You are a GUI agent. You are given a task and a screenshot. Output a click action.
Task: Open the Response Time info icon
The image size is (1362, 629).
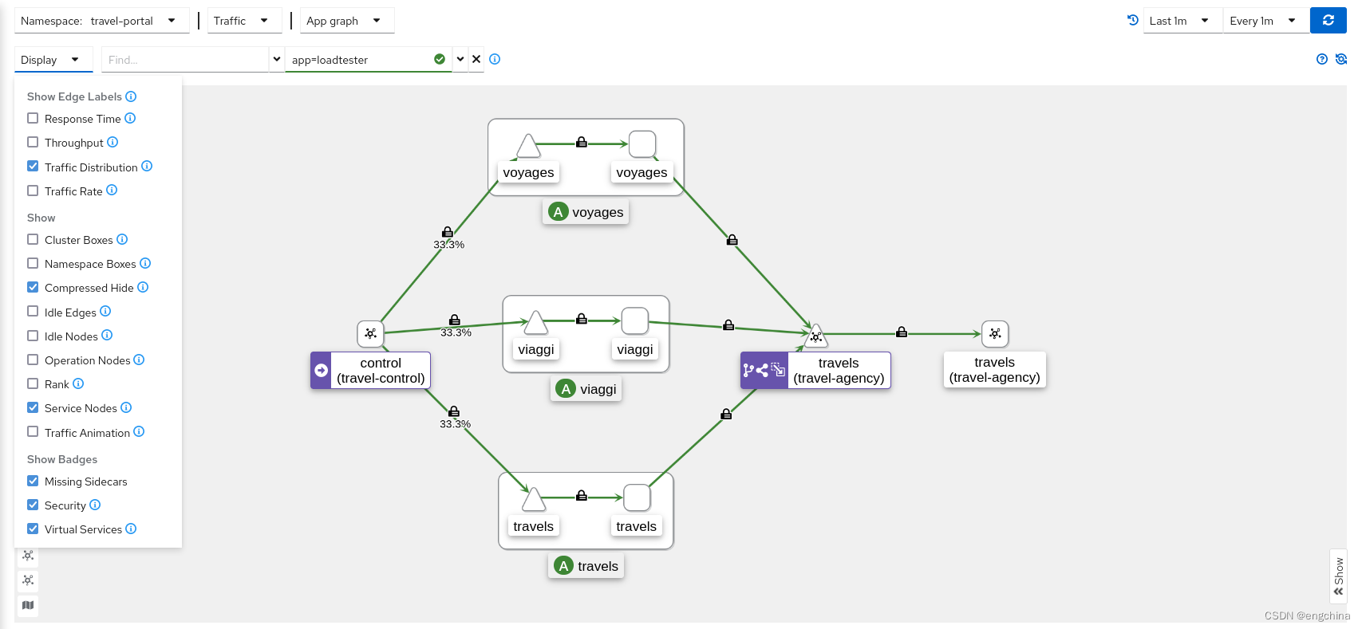click(130, 118)
